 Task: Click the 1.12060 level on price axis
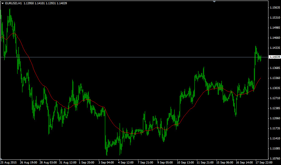coord(275,118)
